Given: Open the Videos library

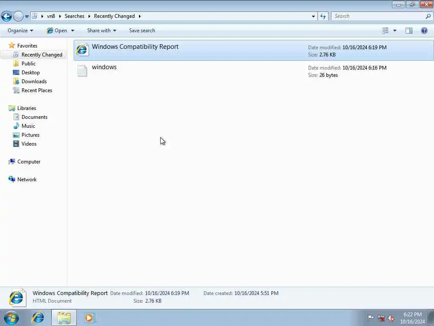Looking at the screenshot, I should [29, 143].
